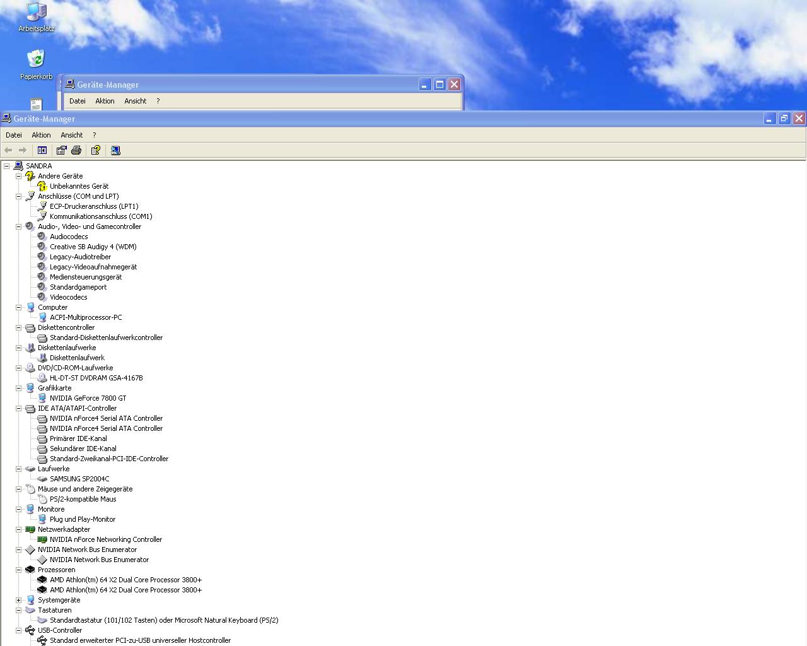Image resolution: width=807 pixels, height=646 pixels.
Task: Select the Sekundärer IDE-Kanal entry
Action: tap(83, 449)
